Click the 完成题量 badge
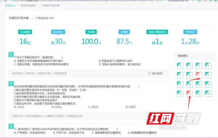The height and width of the screenshot is (138, 218). [25, 32]
